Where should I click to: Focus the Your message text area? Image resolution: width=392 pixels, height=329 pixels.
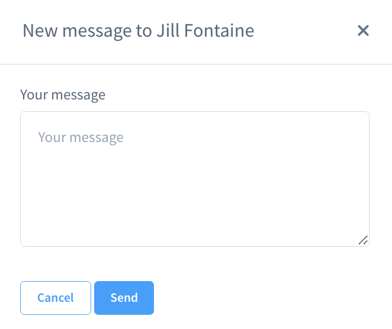(195, 179)
